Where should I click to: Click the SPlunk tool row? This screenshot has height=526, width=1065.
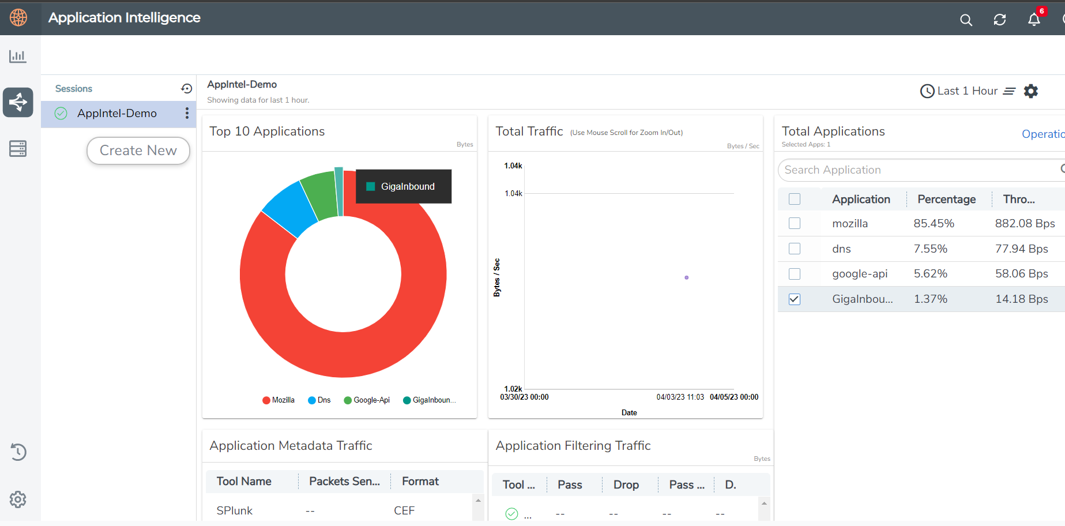pos(340,510)
